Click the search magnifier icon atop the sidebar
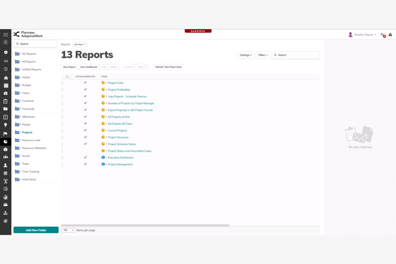 pyautogui.click(x=6, y=42)
